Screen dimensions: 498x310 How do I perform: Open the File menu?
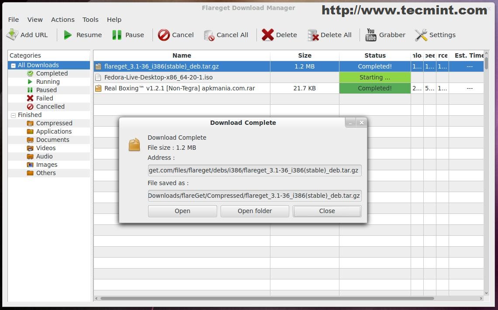tap(14, 20)
